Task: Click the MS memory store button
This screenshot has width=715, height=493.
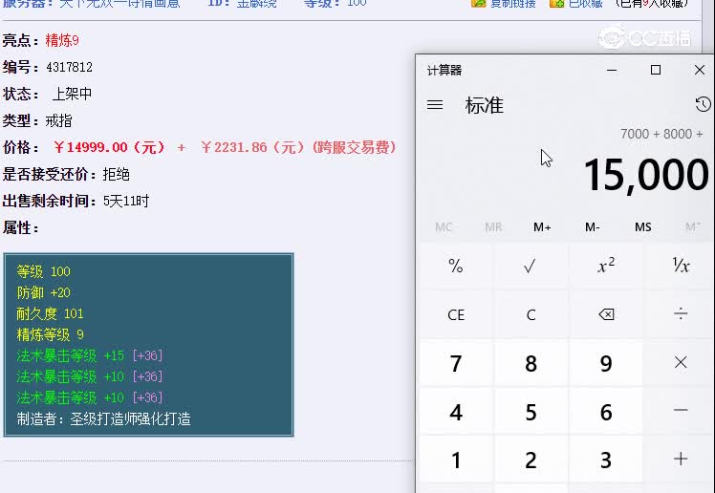Action: click(x=643, y=226)
